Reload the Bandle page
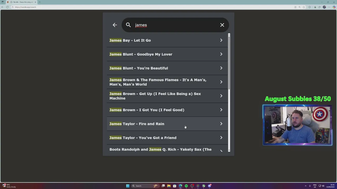Screen dimensions: 337x189 [x=7, y=7]
